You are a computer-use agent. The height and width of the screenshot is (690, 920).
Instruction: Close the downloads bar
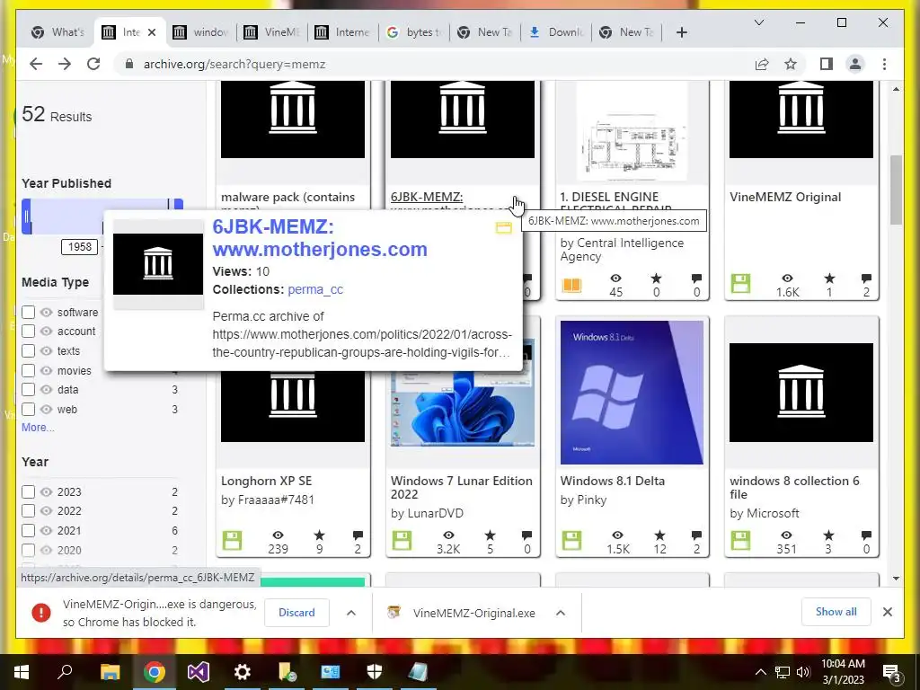point(887,612)
